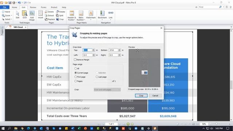Click the Link tool icon

(111, 15)
